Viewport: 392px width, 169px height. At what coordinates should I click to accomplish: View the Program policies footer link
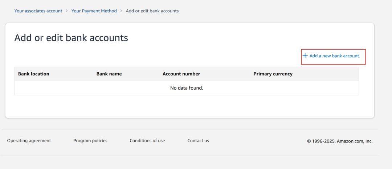pyautogui.click(x=90, y=141)
